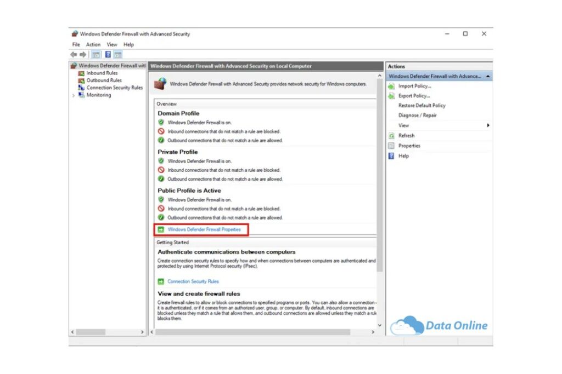The height and width of the screenshot is (374, 562).
Task: Click the center pane scroll up arrow
Action: click(x=380, y=76)
